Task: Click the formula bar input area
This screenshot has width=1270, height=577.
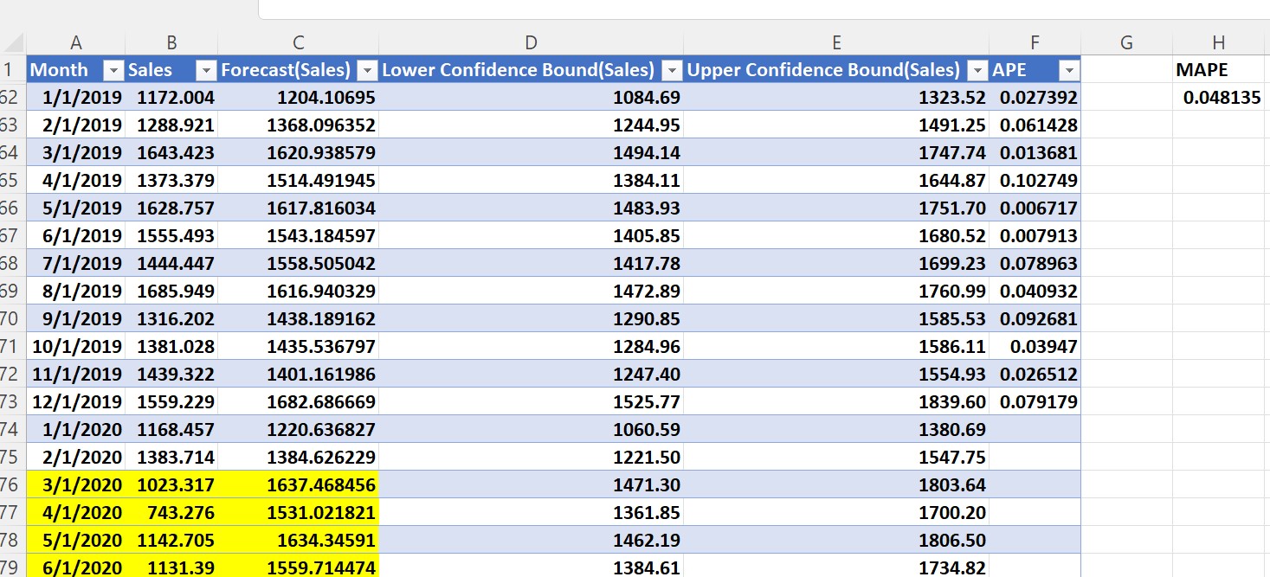Action: click(762, 9)
